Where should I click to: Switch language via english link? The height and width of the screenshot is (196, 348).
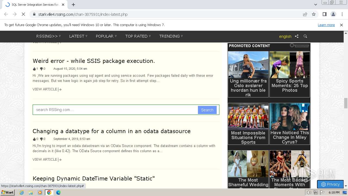pos(285,36)
